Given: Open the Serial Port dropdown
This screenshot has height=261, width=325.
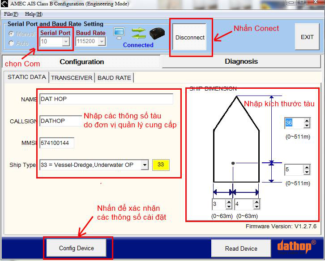Looking at the screenshot, I should pos(66,42).
